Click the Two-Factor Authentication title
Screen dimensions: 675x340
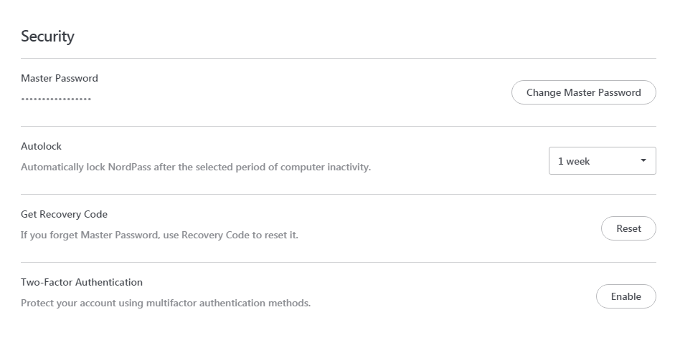coord(82,282)
